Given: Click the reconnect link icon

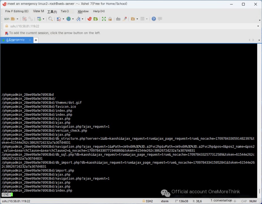Looking at the screenshot, I should coord(31,19).
